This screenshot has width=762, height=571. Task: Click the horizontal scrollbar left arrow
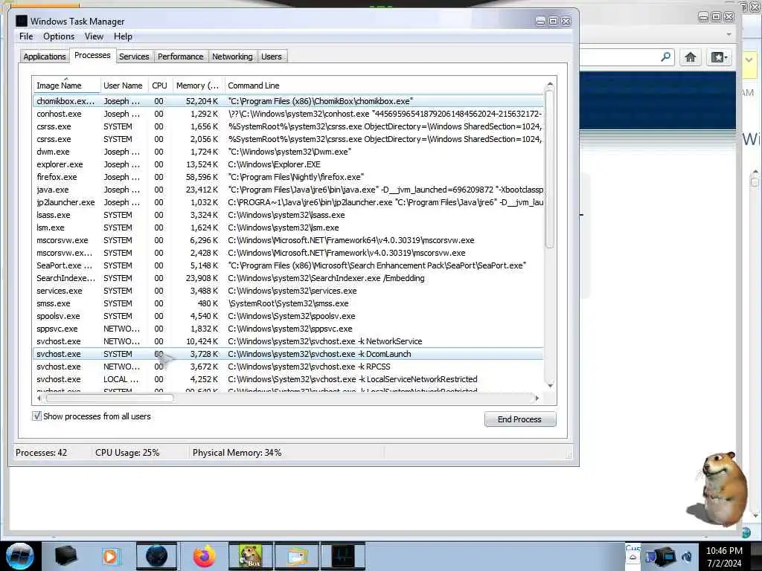coord(39,399)
